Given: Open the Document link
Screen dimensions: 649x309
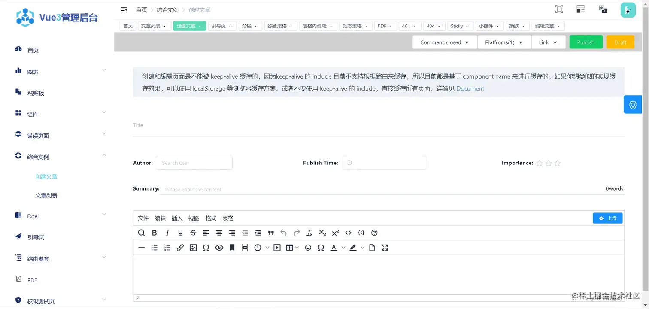Looking at the screenshot, I should click(470, 88).
